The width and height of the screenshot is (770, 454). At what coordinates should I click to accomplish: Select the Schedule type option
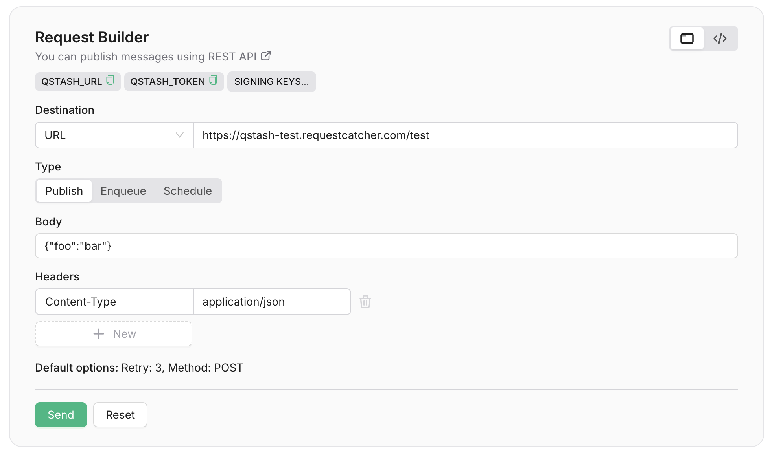click(188, 191)
